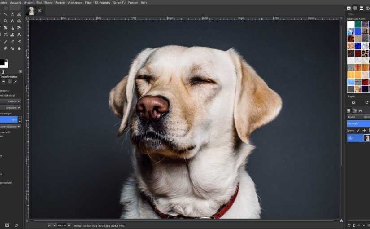Select the Paintbrush tool
The width and height of the screenshot is (370, 229).
click(x=5, y=41)
